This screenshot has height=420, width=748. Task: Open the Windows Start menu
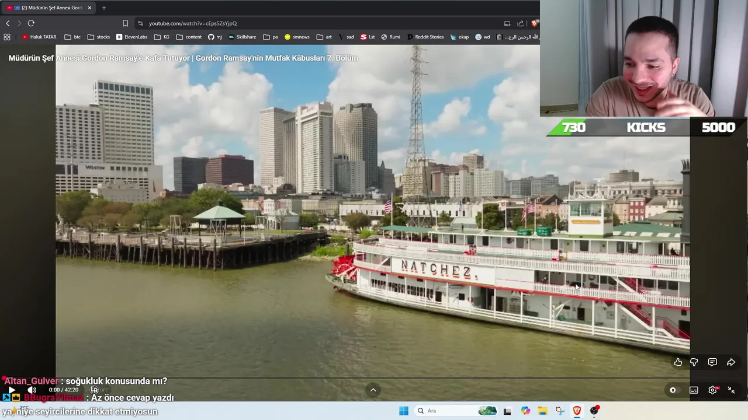point(404,411)
